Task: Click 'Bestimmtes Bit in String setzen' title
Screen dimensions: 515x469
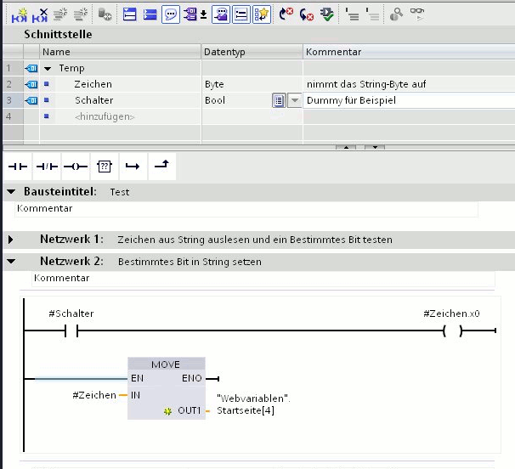Action: 190,262
